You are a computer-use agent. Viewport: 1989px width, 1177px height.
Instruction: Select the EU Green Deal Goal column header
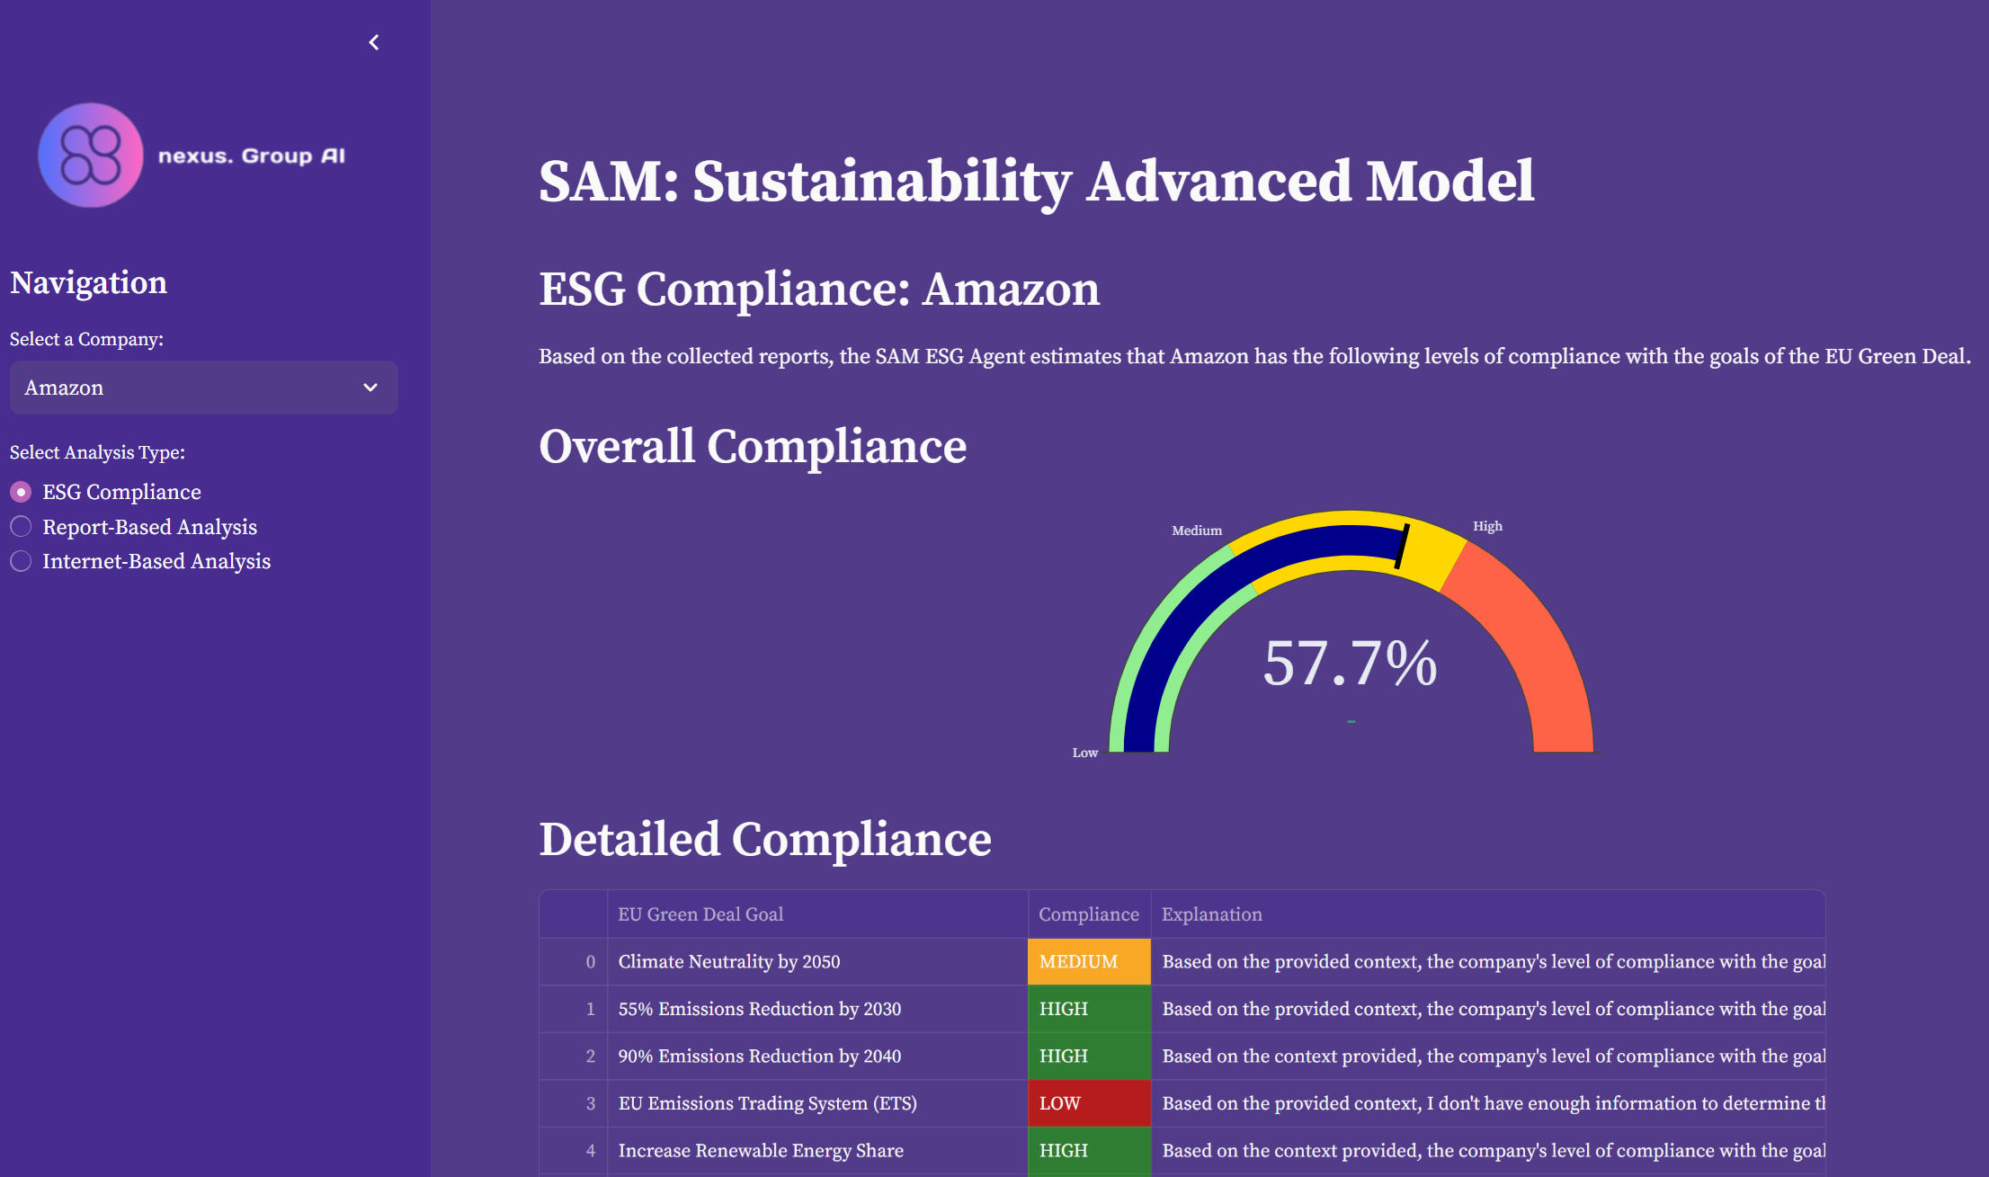(x=700, y=914)
